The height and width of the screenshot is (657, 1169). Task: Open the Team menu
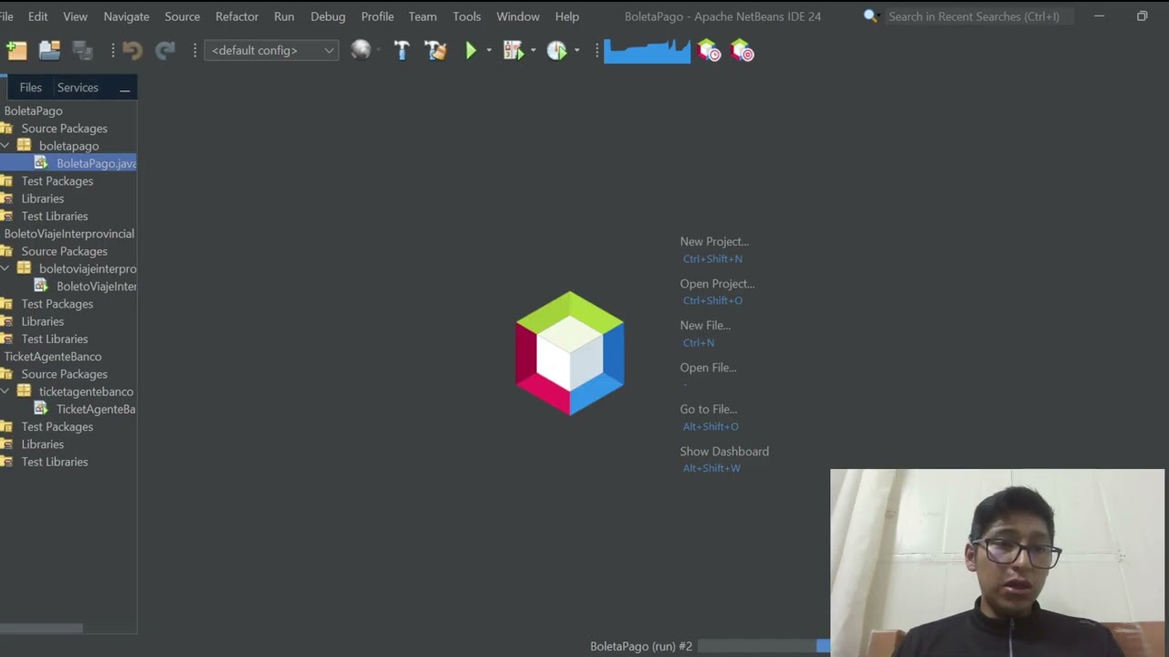(x=422, y=16)
